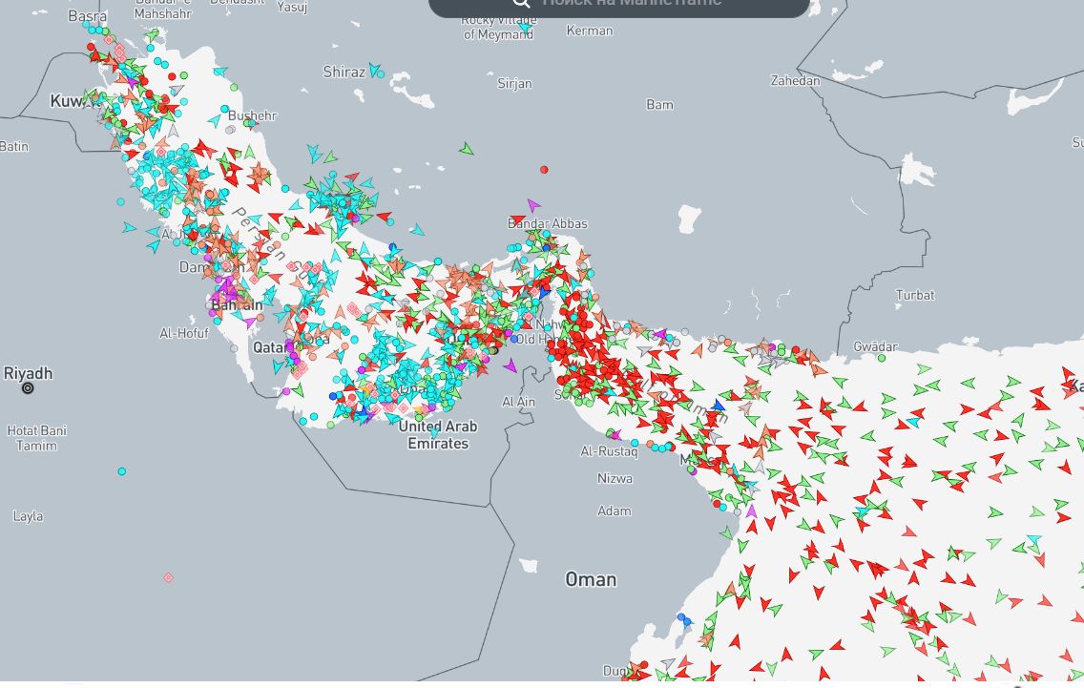This screenshot has width=1084, height=688.
Task: Click the isolated pink diamond marker southeast of Layla
Action: [168, 577]
